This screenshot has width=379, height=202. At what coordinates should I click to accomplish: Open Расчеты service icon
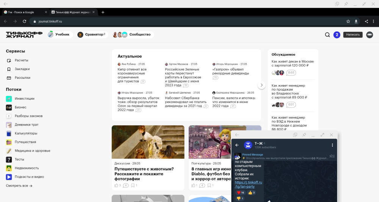coord(9,60)
